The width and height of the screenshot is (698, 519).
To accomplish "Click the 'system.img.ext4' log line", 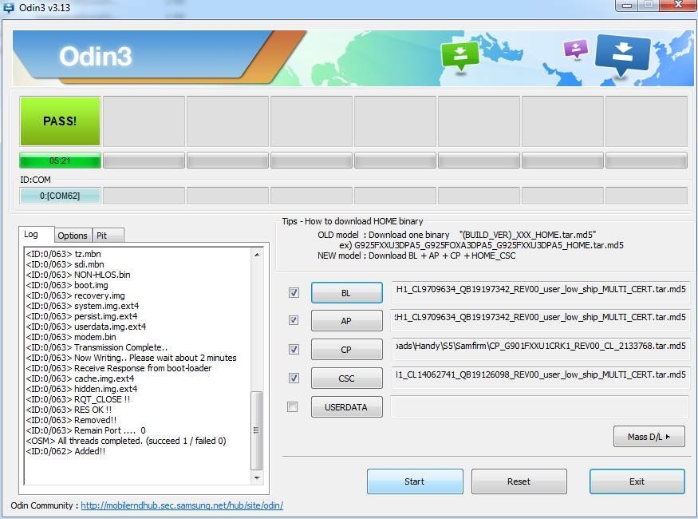I will 82,306.
